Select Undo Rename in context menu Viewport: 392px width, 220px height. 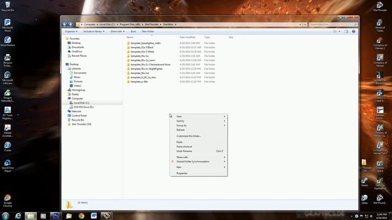(198, 151)
